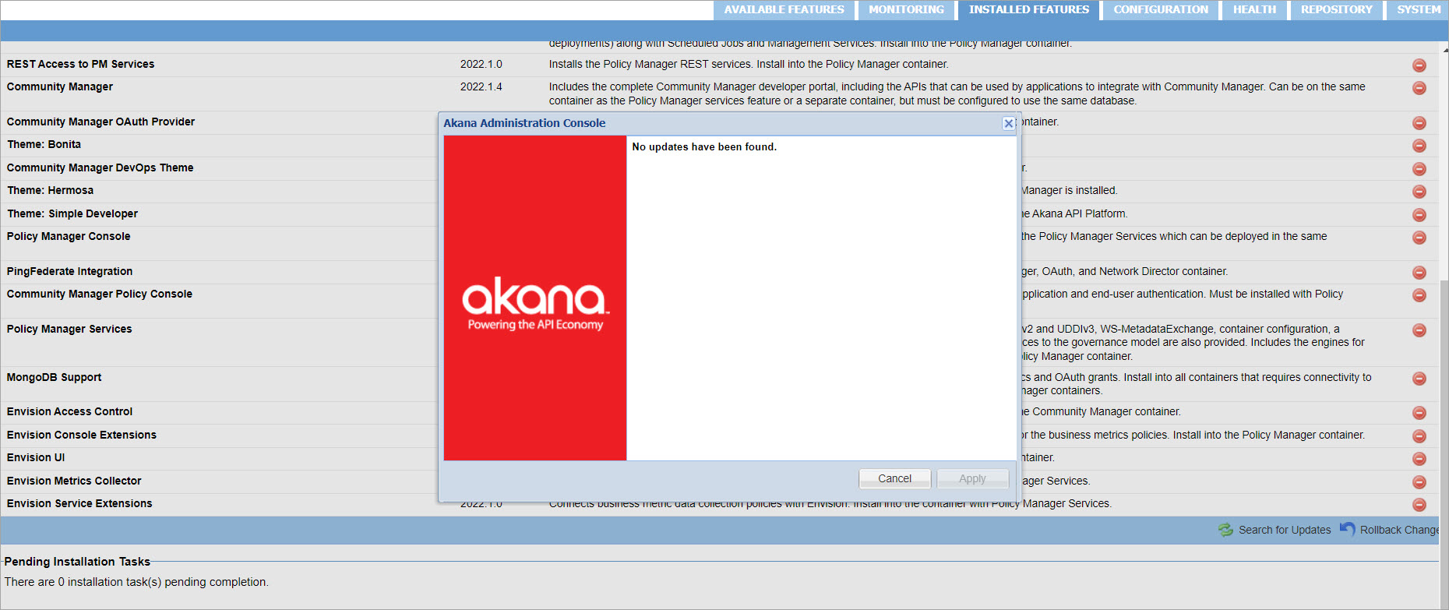Remove Envision Access Control using red icon
Viewport: 1449px width, 610px height.
tap(1419, 413)
